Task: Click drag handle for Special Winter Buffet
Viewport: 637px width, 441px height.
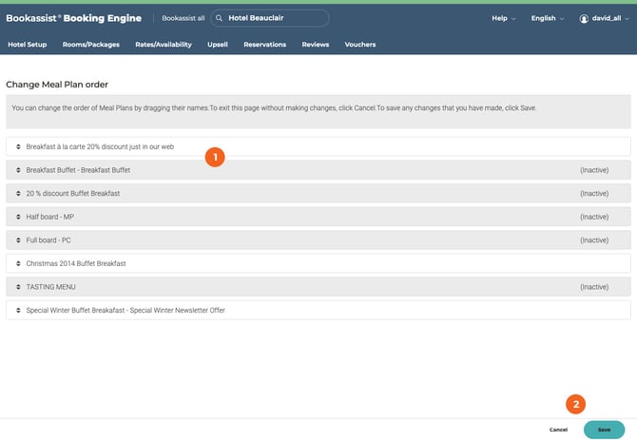Action: pyautogui.click(x=18, y=310)
